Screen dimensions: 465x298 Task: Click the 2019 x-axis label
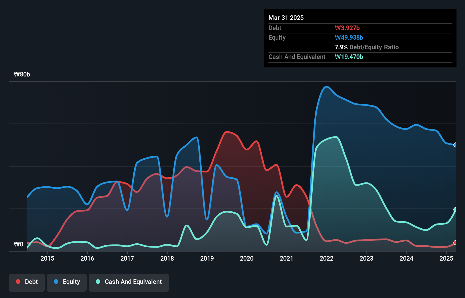(x=207, y=258)
